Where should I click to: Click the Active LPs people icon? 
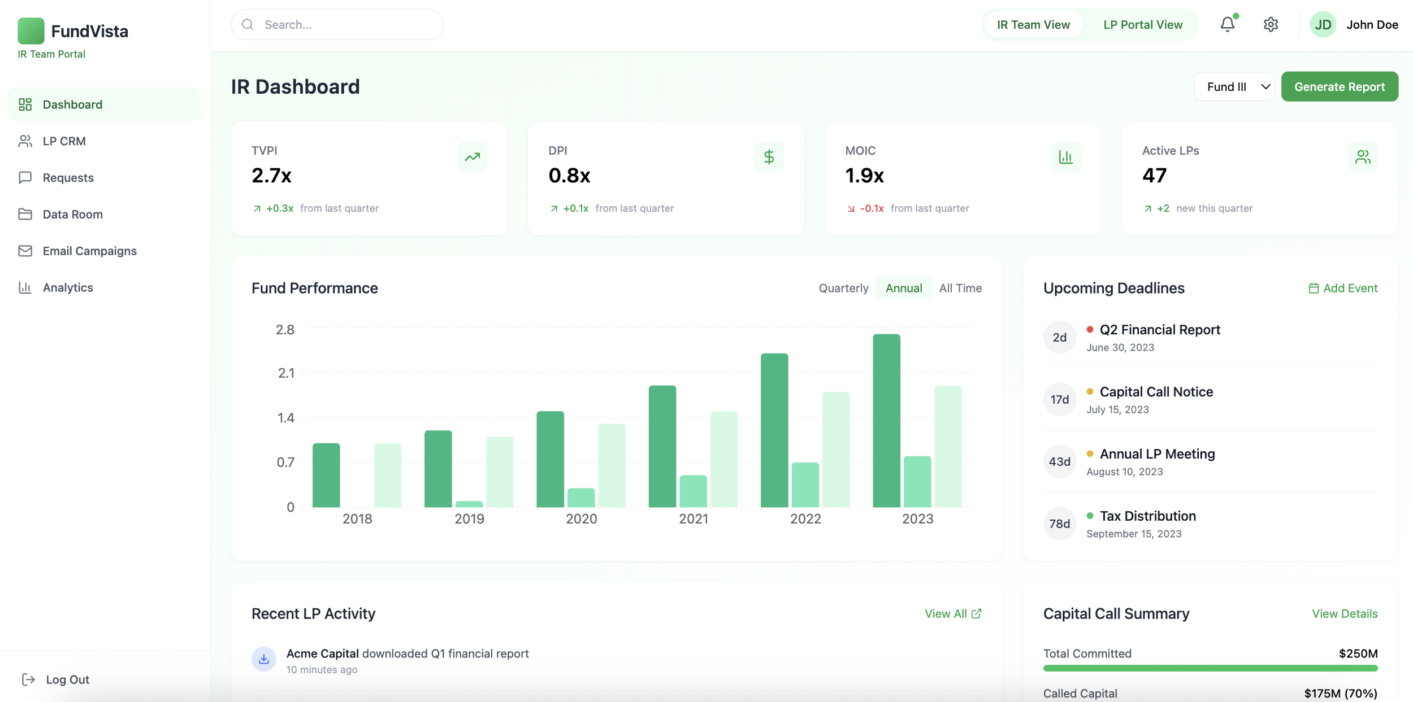(1362, 157)
